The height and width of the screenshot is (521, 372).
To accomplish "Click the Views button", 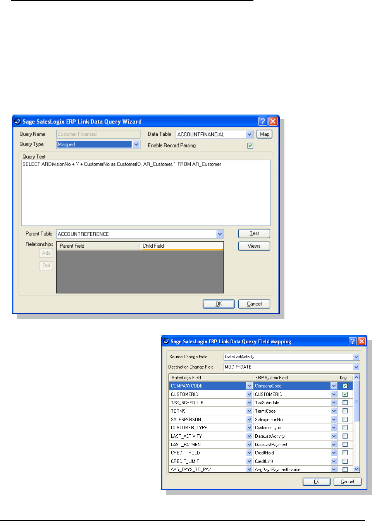I will point(254,246).
